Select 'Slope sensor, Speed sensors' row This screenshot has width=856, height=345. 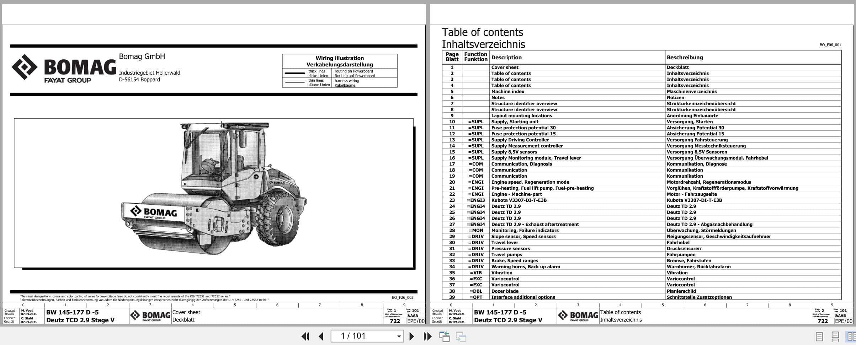click(x=642, y=236)
